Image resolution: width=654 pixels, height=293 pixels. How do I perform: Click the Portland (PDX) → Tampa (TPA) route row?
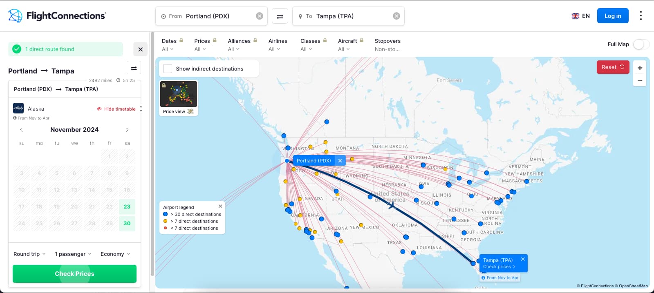[x=74, y=89]
